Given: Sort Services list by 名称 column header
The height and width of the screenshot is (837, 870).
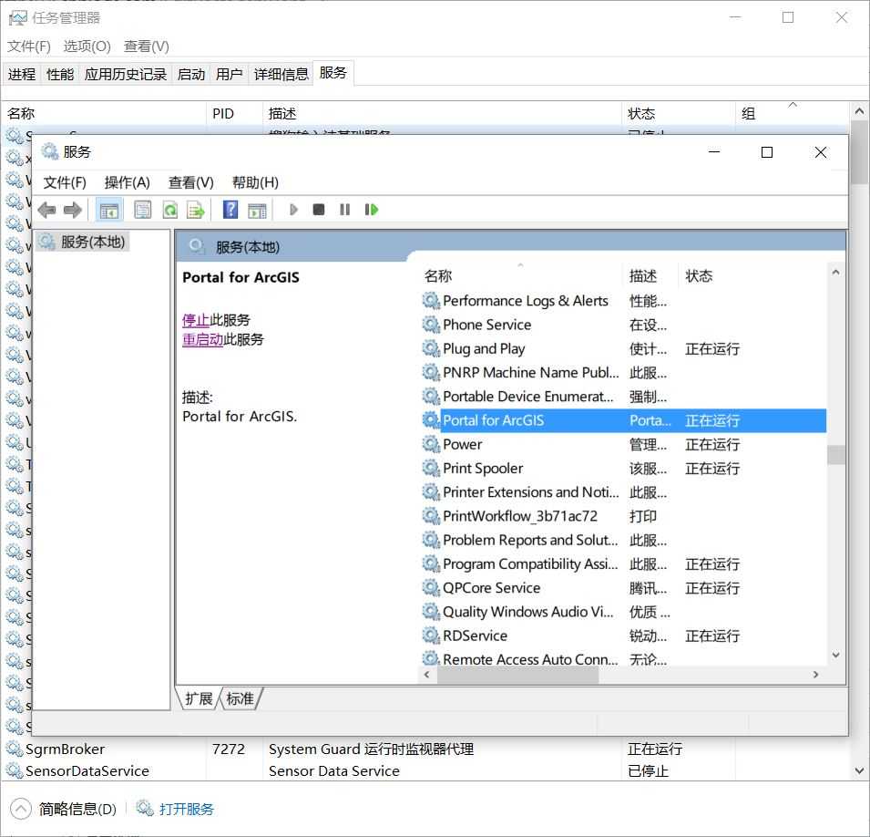Looking at the screenshot, I should pyautogui.click(x=522, y=275).
